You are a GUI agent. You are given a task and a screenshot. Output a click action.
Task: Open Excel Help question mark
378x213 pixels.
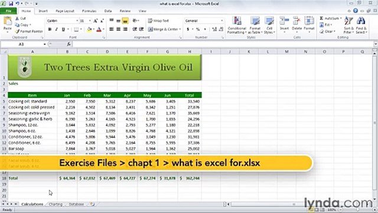click(x=356, y=11)
